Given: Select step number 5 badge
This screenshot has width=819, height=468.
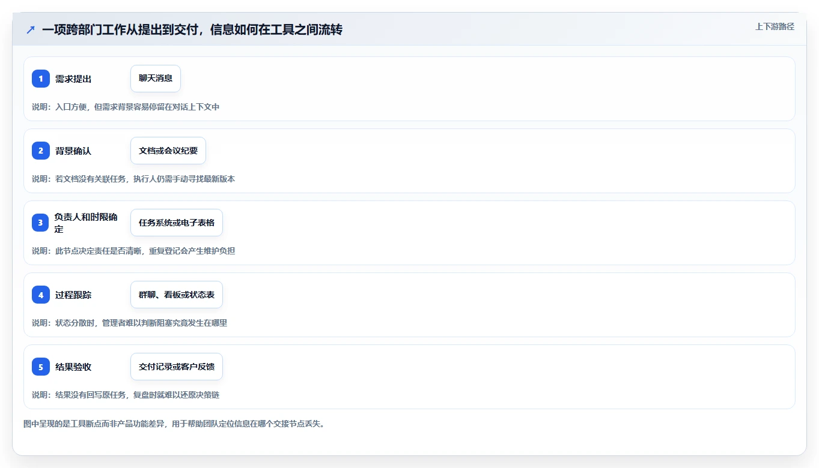Looking at the screenshot, I should click(x=41, y=367).
